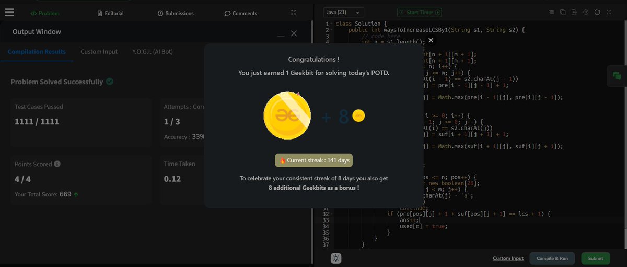Open the Submissions tab

pos(176,13)
